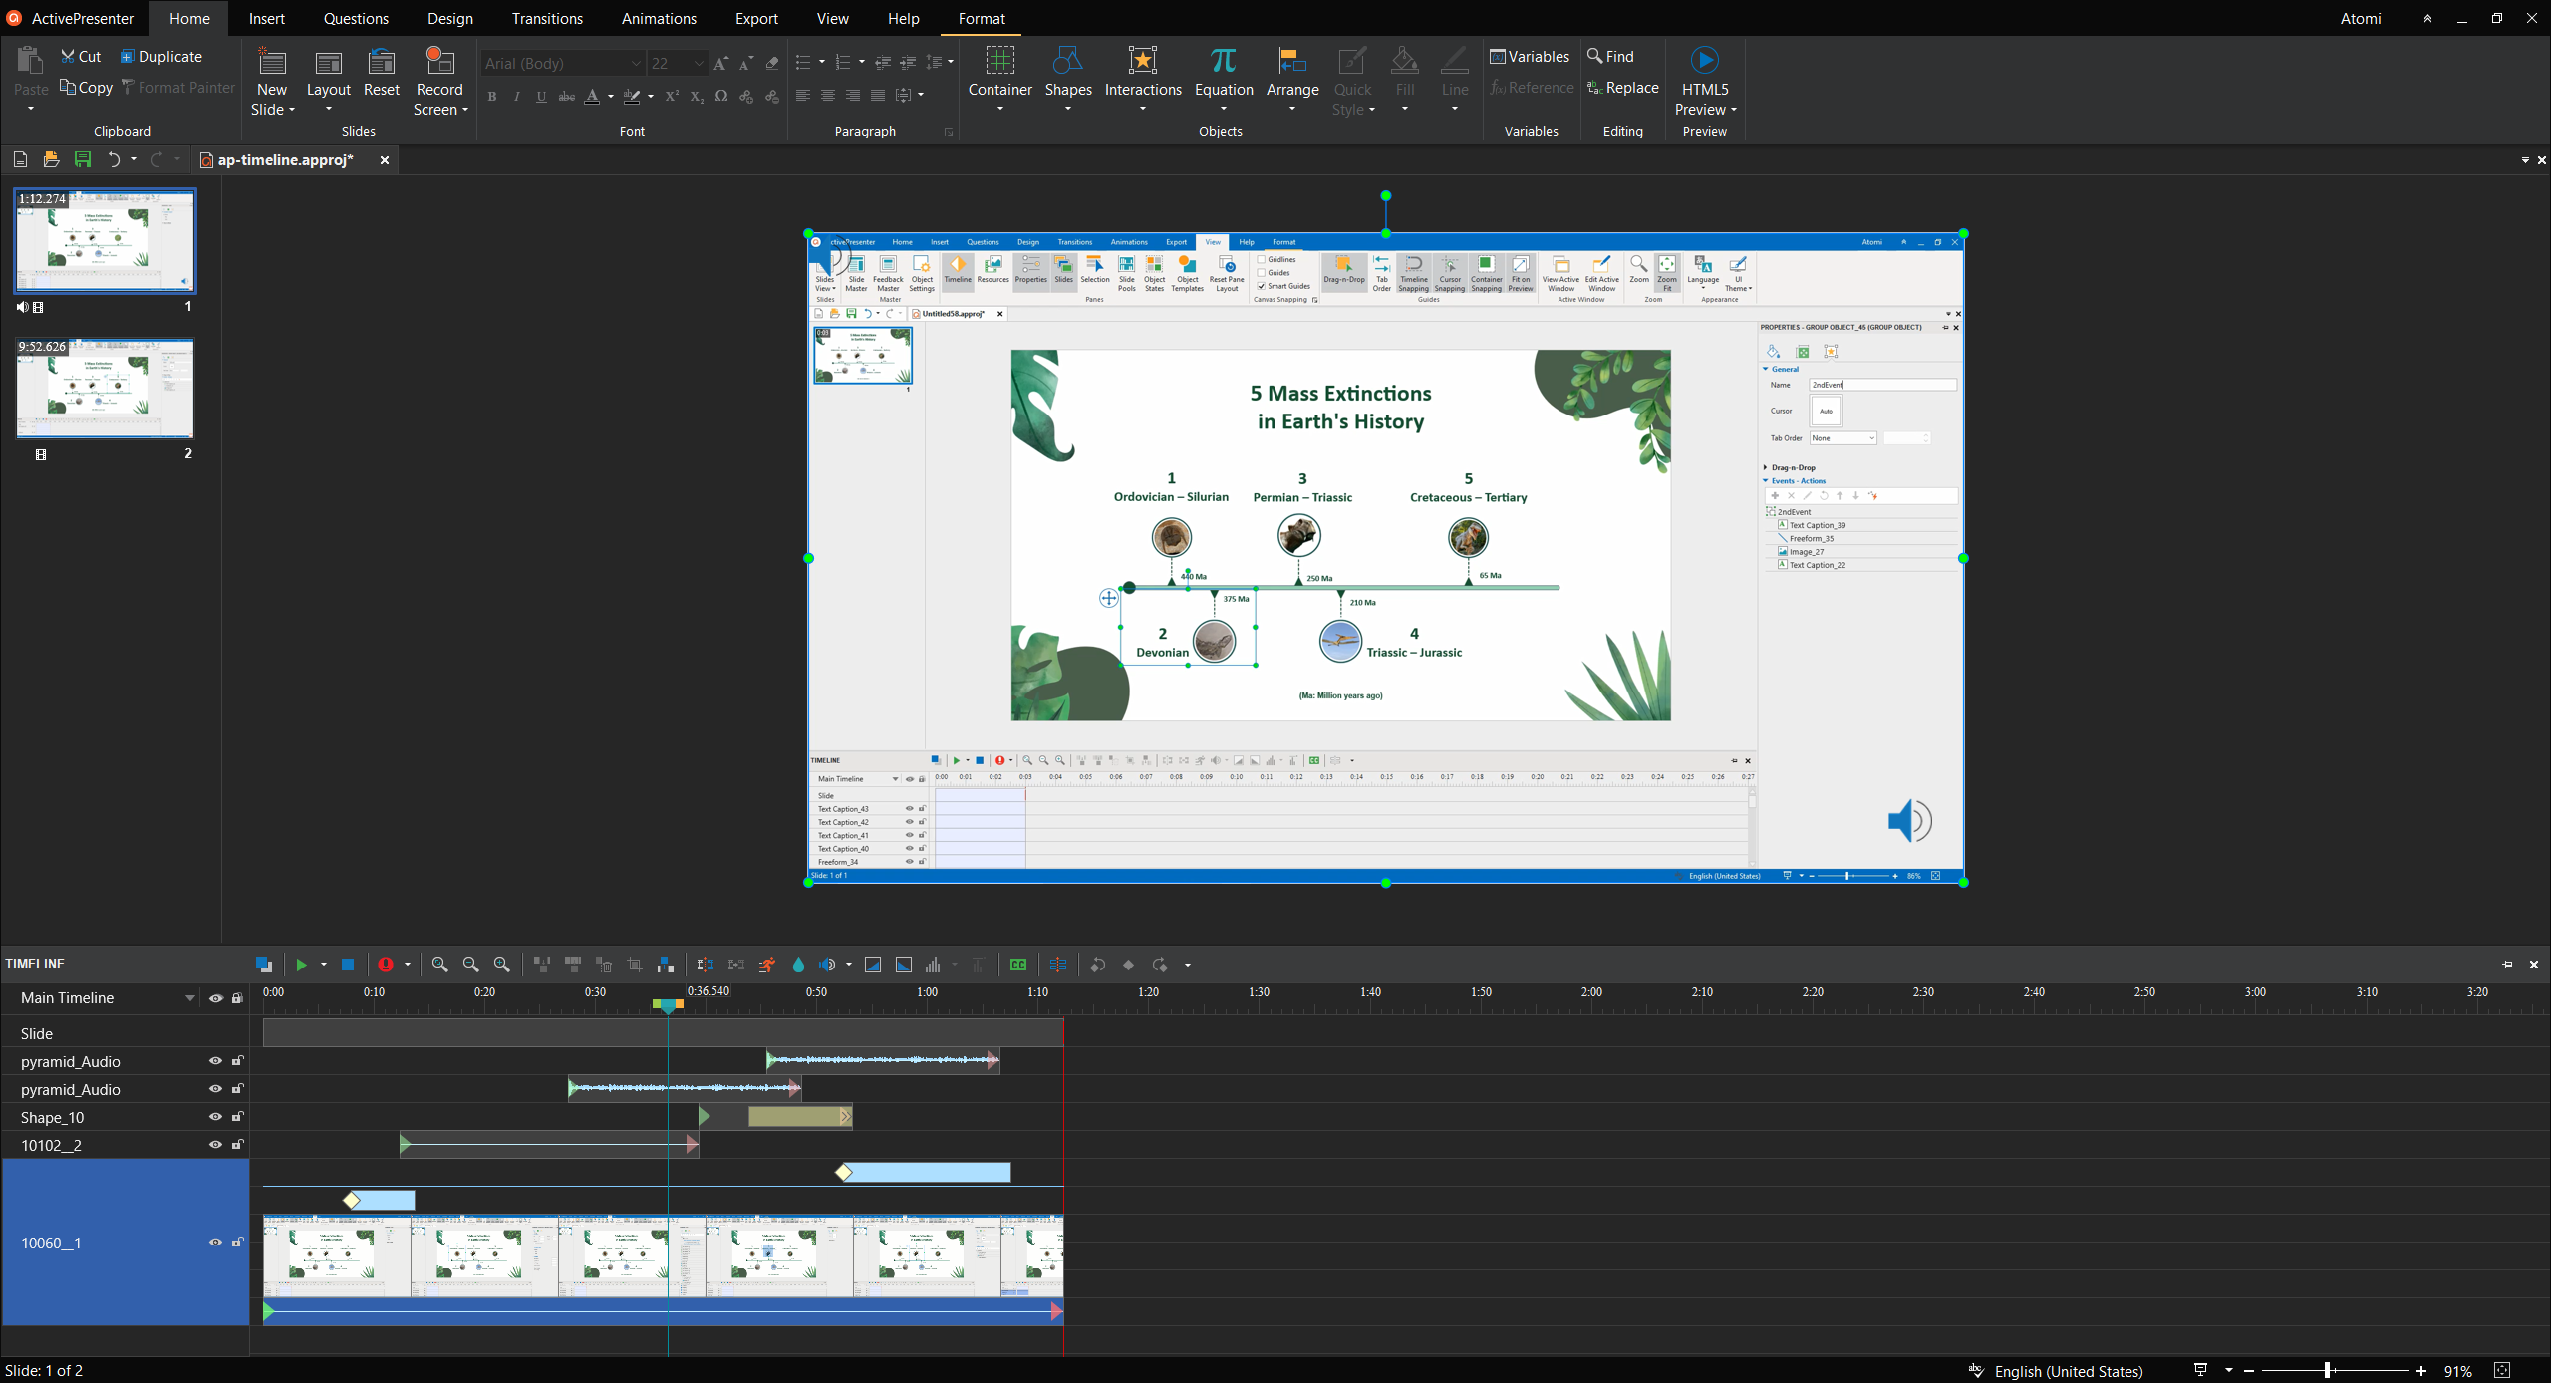Click the Fit to Window icon in status bar
The width and height of the screenshot is (2551, 1383).
click(2502, 1371)
